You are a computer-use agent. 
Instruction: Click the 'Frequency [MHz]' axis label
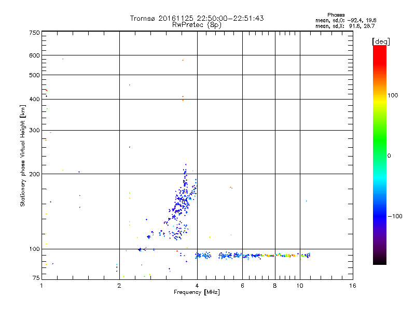[197, 292]
